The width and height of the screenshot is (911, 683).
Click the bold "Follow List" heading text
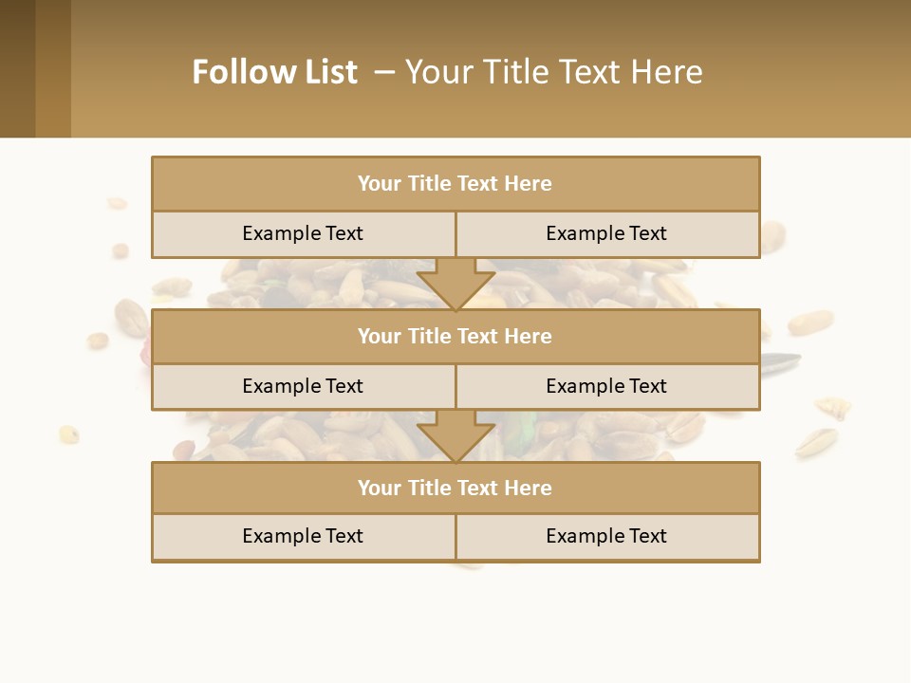pos(275,72)
